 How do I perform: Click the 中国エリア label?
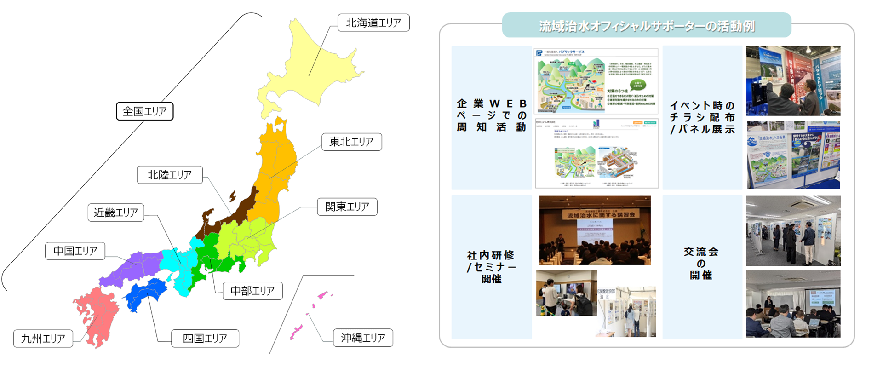75,251
